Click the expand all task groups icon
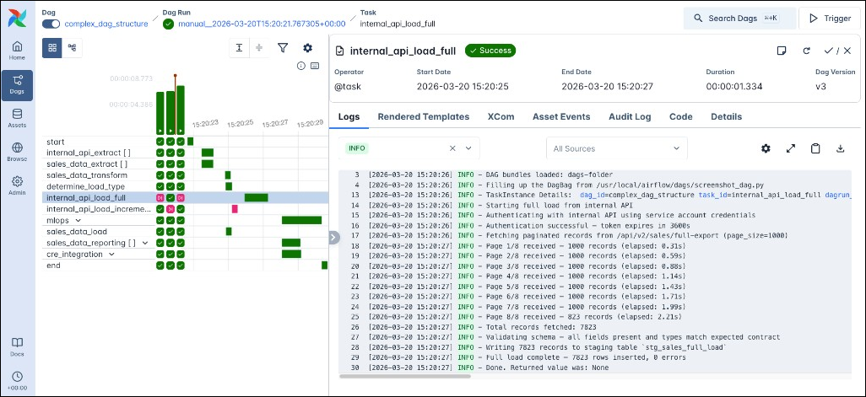This screenshot has width=866, height=397. point(239,48)
